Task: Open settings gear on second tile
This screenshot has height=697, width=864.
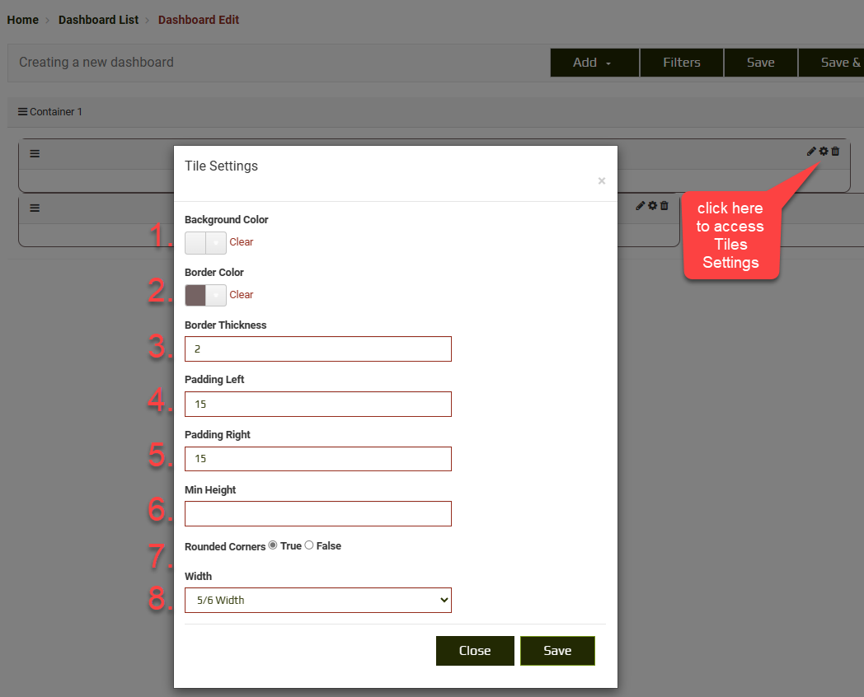Action: [652, 206]
